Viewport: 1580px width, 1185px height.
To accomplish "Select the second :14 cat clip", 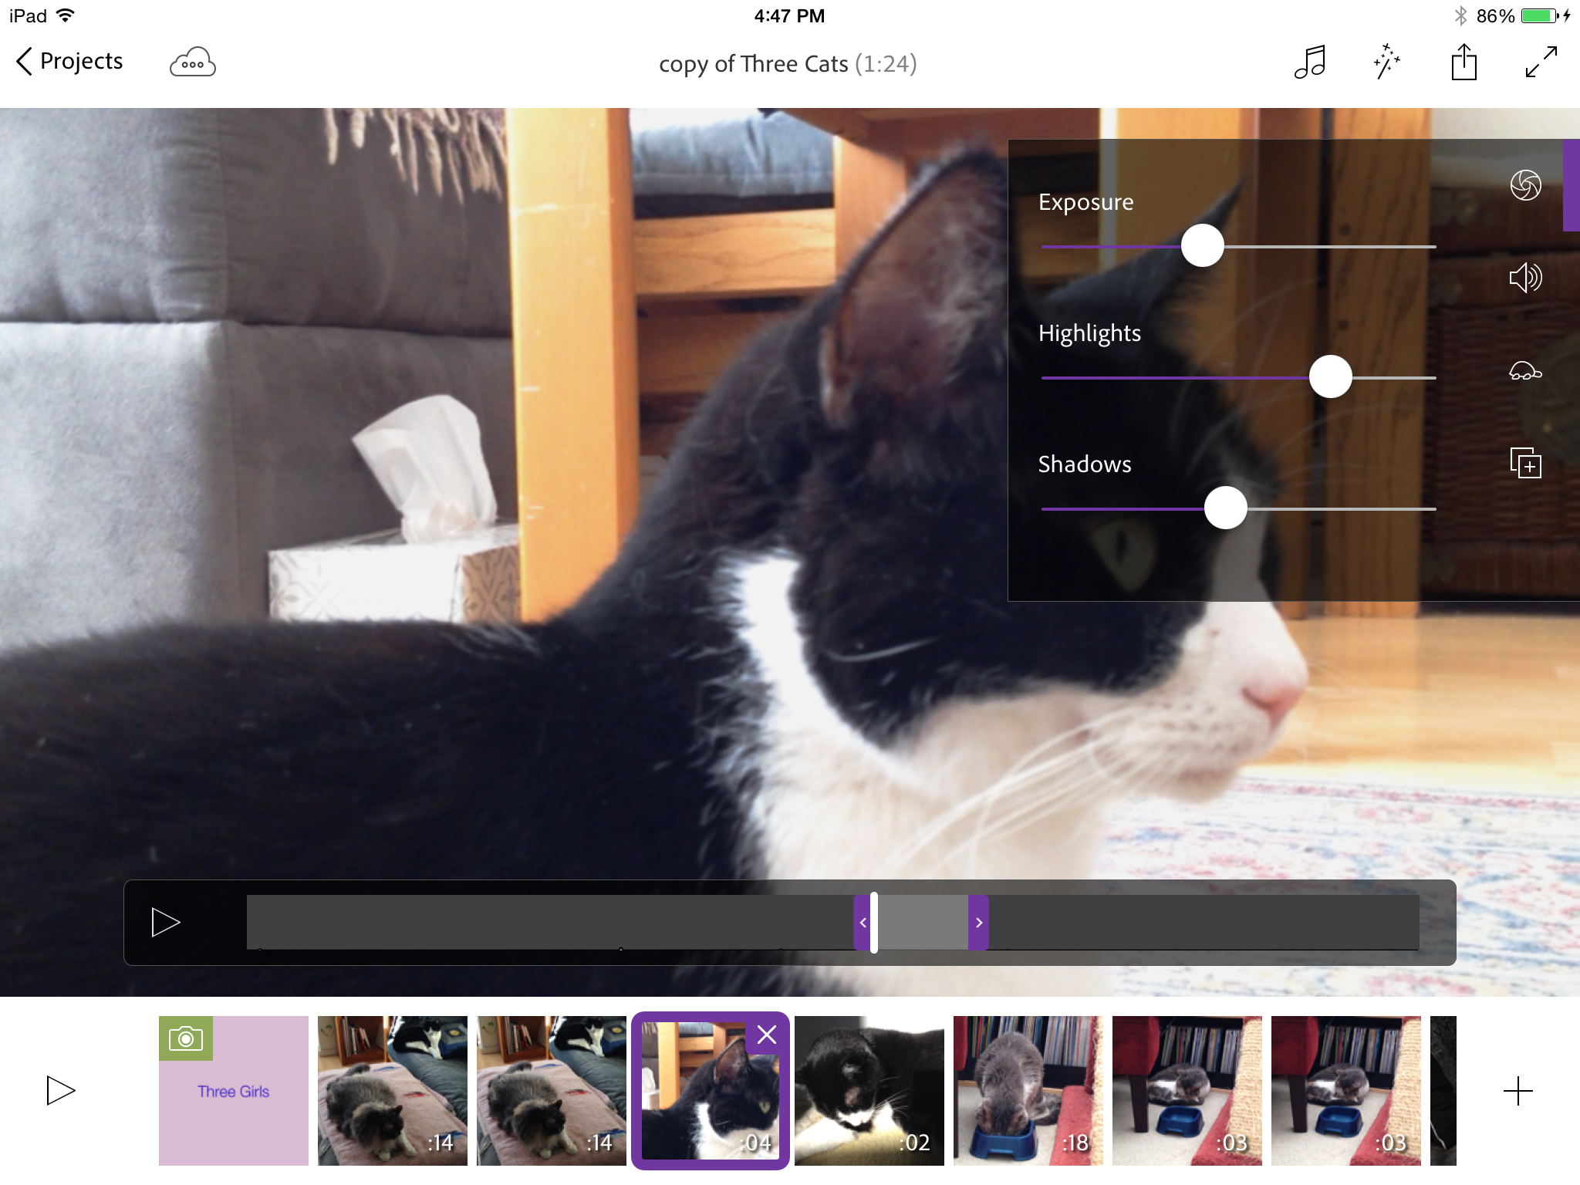I will 552,1091.
